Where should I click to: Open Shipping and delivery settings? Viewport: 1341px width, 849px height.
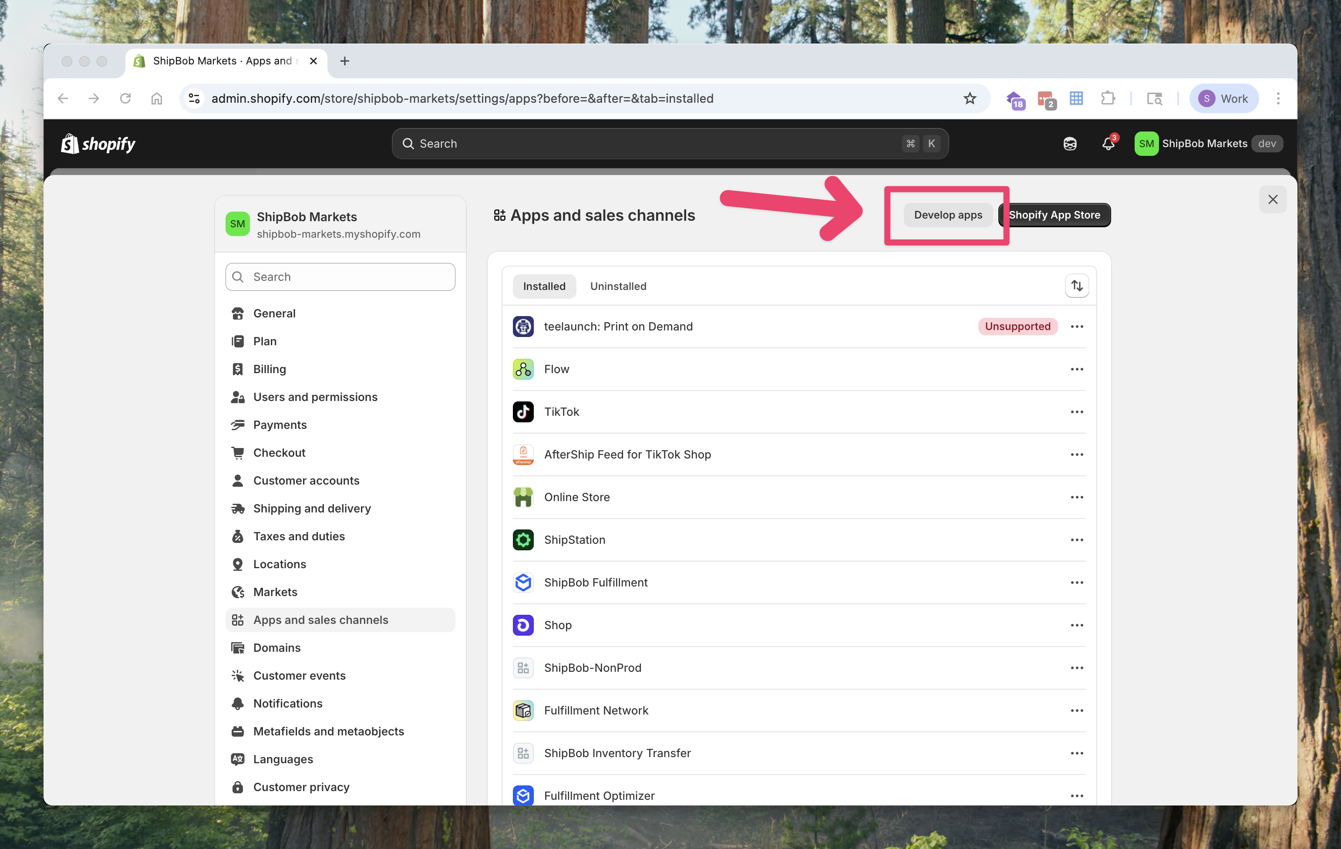click(x=311, y=508)
